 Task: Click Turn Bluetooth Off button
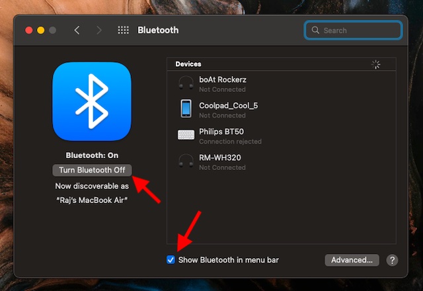coord(92,170)
